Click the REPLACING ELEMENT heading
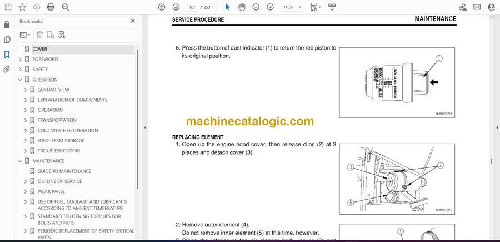500x242 pixels. [x=198, y=137]
